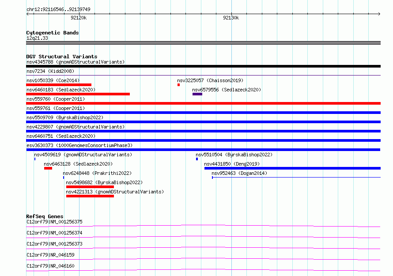Click the nsv4345788 gnomADStructuralVariants label
393x276 pixels.
tap(76, 62)
